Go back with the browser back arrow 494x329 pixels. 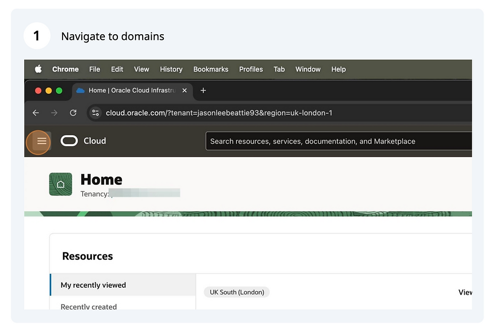(x=36, y=113)
